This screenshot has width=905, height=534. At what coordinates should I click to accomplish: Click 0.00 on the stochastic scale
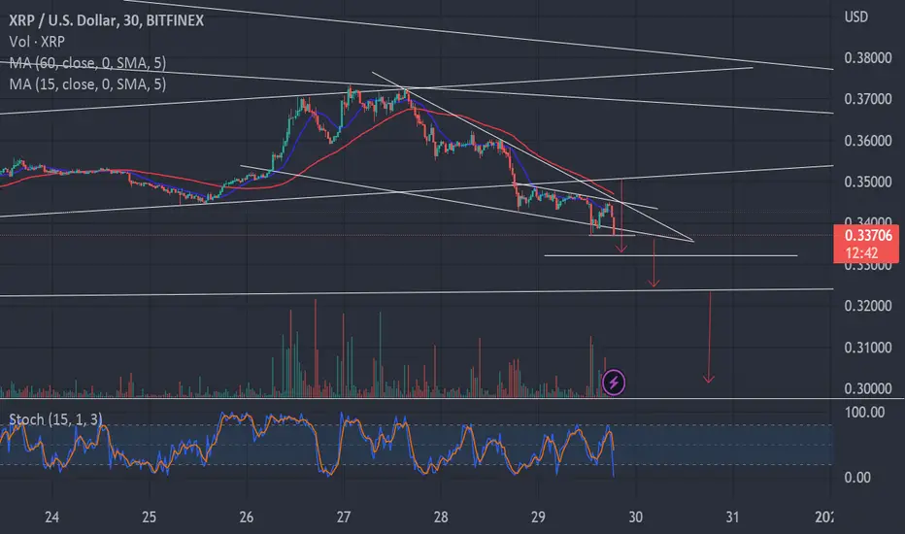(857, 478)
